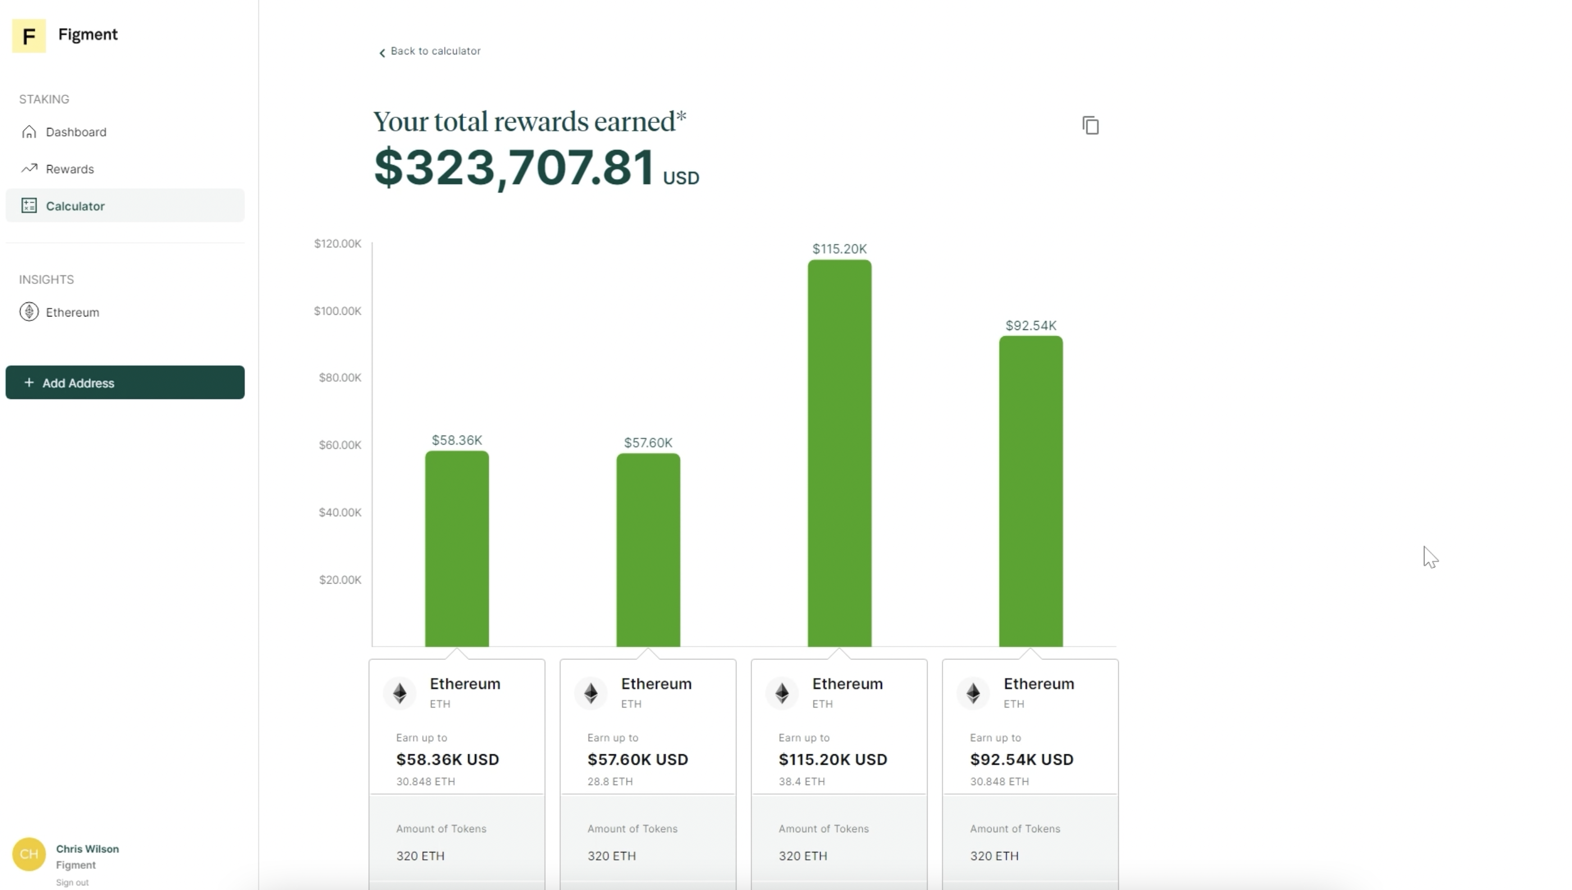
Task: Click the $20.00K axis label
Action: tap(340, 580)
